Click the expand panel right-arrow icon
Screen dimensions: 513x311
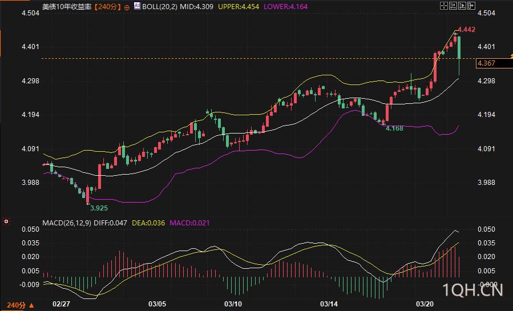click(471, 6)
